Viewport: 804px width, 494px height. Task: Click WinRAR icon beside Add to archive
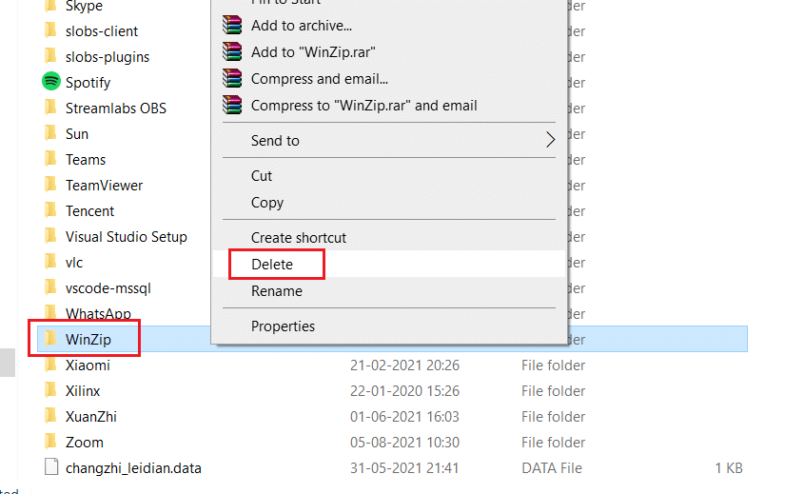[231, 26]
